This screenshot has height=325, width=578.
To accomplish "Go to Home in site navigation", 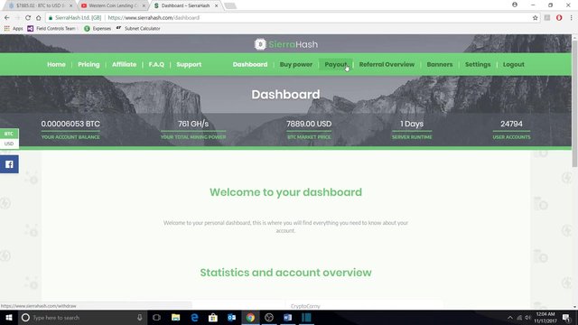I will [x=56, y=64].
